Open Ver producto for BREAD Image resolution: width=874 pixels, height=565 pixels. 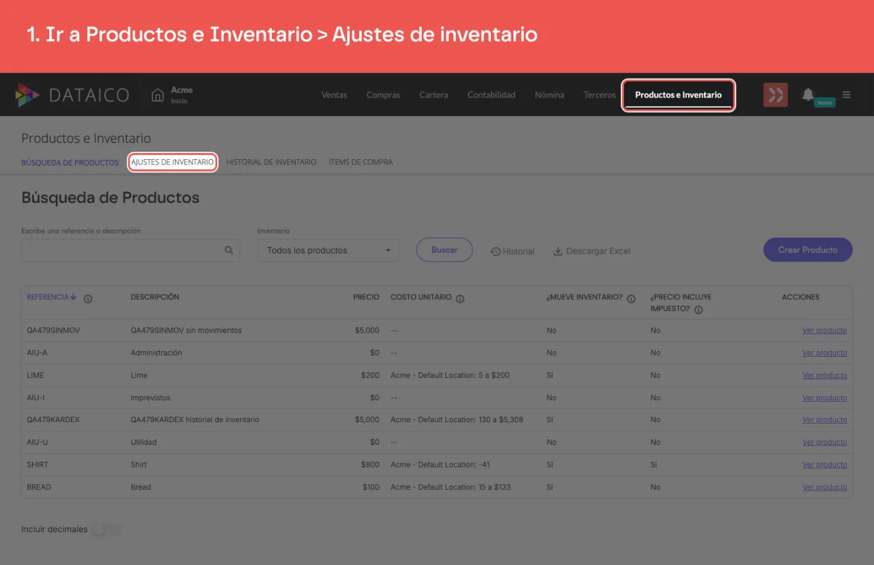[824, 487]
